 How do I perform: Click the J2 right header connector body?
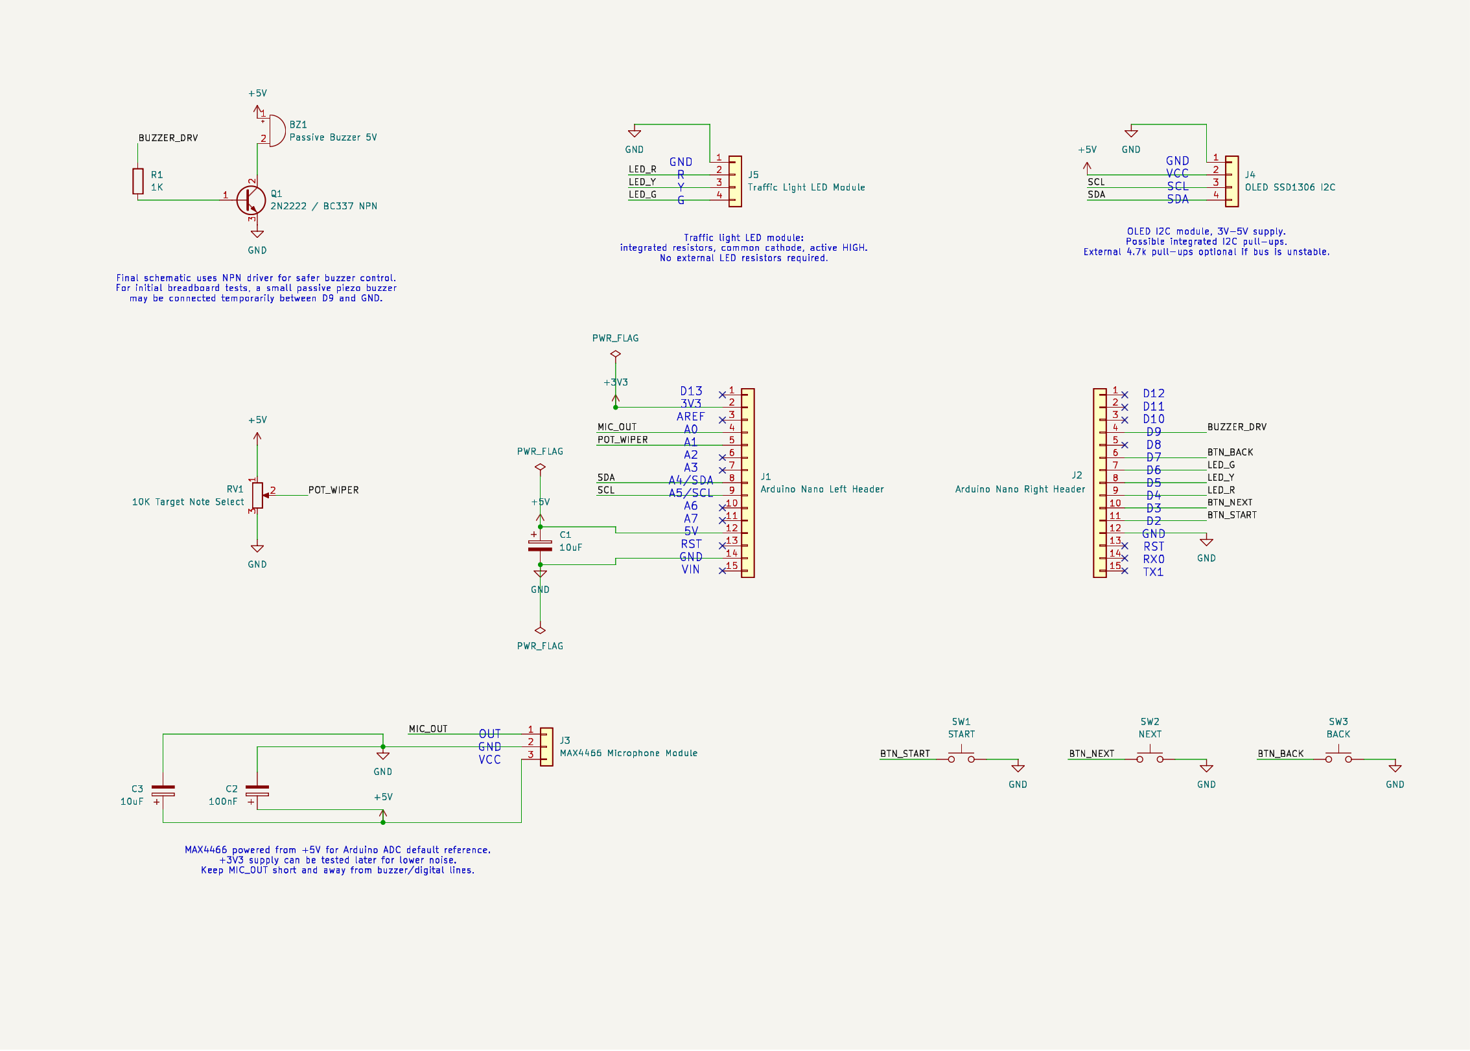1100,483
